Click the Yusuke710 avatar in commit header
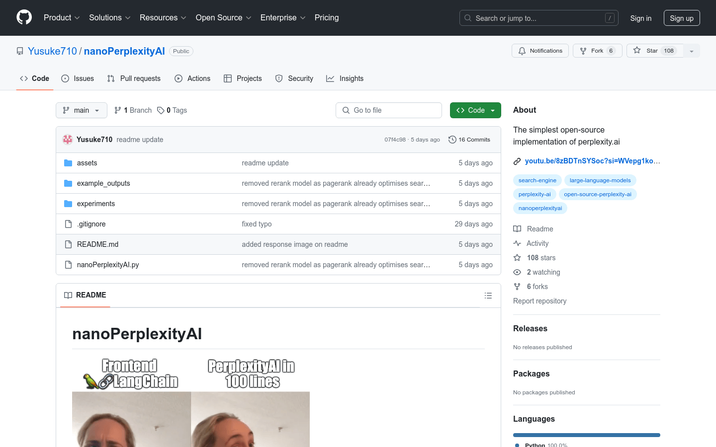This screenshot has height=447, width=716. (x=68, y=140)
